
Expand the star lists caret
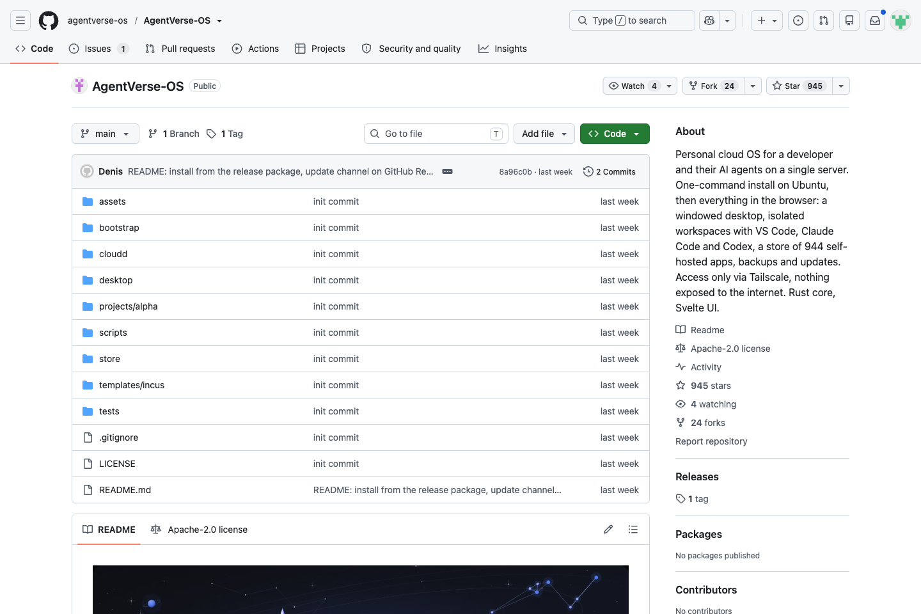[841, 86]
